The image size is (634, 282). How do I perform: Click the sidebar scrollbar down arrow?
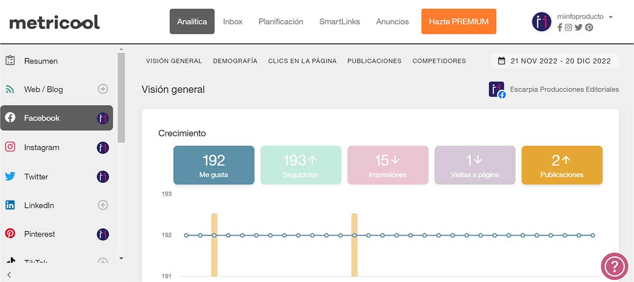(x=122, y=258)
